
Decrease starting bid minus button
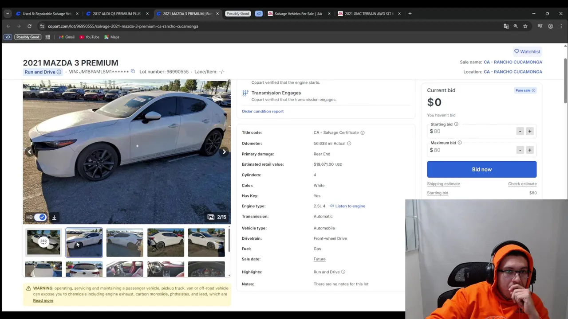tap(520, 131)
